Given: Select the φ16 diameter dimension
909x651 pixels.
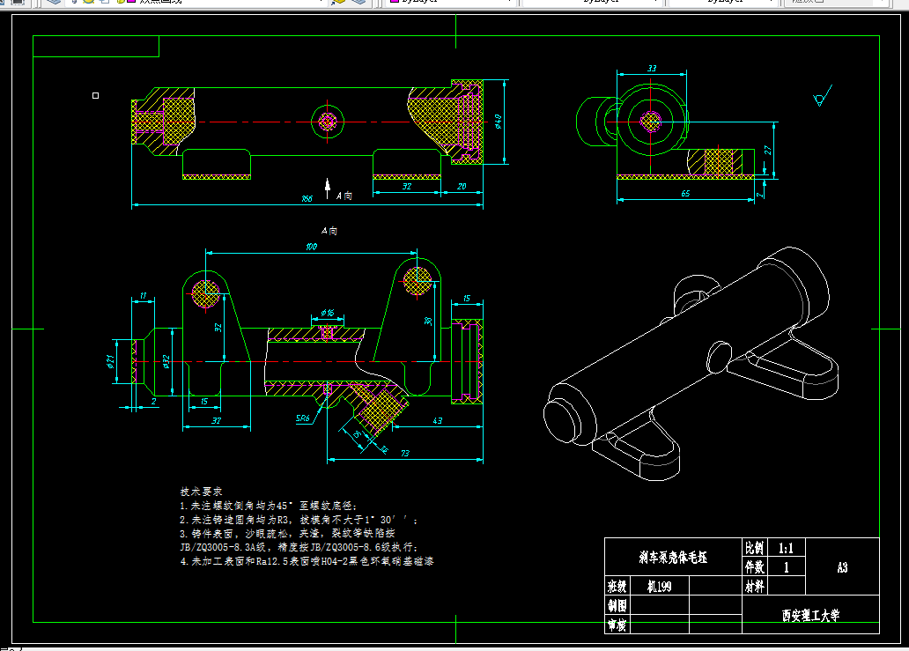Looking at the screenshot, I should [x=327, y=313].
